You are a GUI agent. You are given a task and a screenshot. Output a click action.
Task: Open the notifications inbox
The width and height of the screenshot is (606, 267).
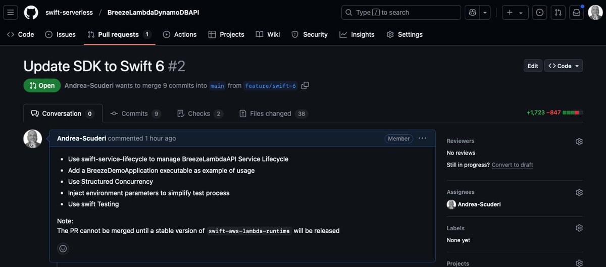point(576,13)
